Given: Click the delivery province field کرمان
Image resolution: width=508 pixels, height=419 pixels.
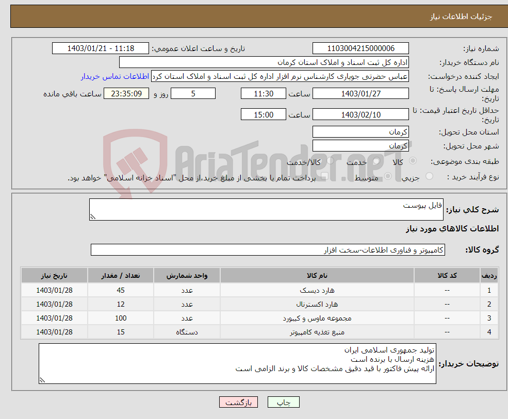Looking at the screenshot, I should [x=360, y=132].
